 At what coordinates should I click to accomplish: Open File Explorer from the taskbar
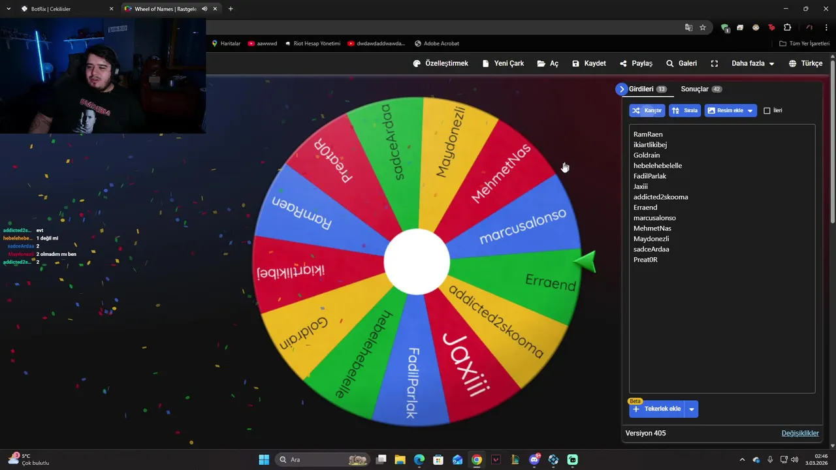click(x=400, y=460)
